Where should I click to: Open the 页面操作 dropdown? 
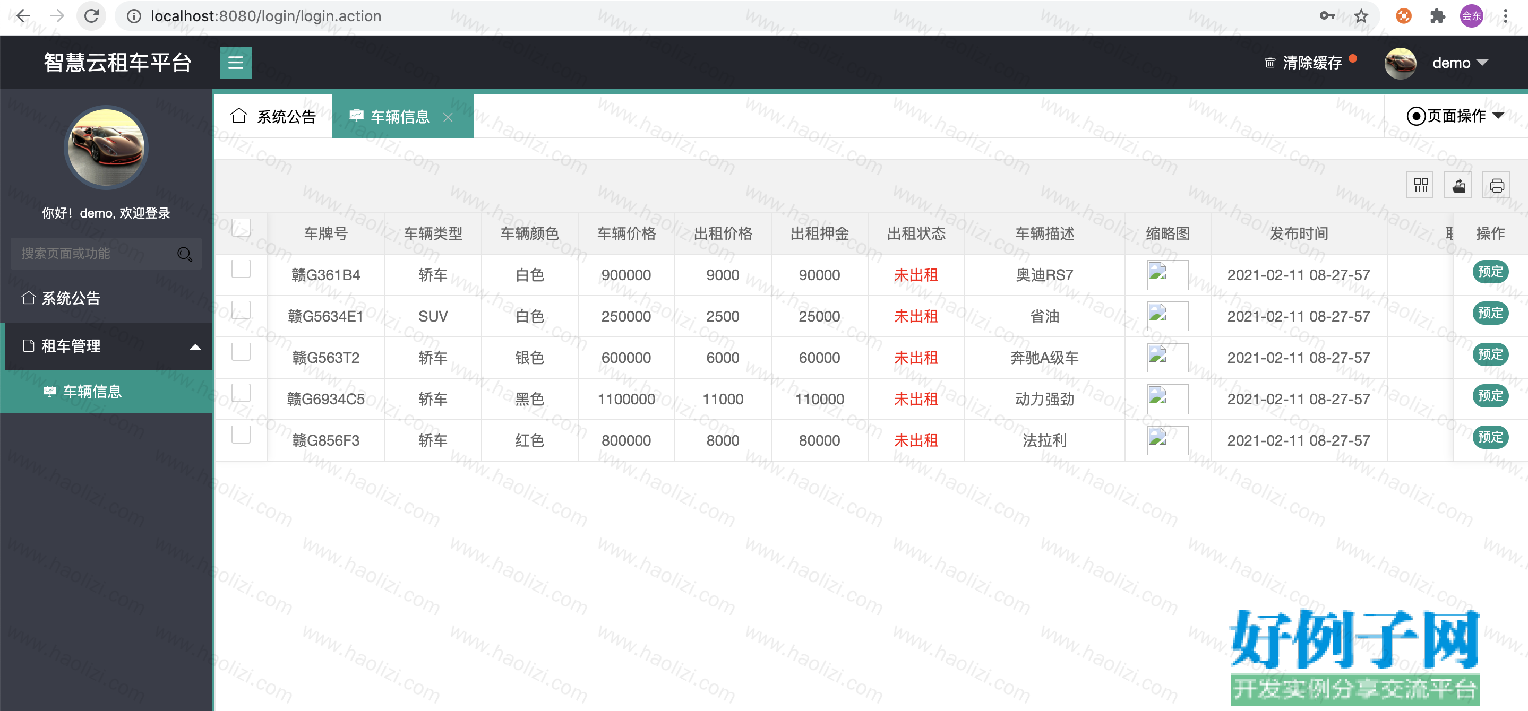pos(1455,116)
